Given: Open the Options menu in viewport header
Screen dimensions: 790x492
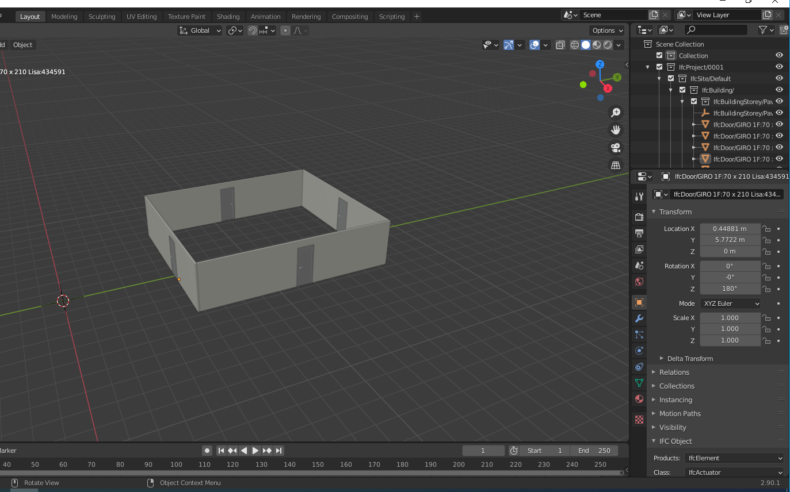Looking at the screenshot, I should 606,30.
